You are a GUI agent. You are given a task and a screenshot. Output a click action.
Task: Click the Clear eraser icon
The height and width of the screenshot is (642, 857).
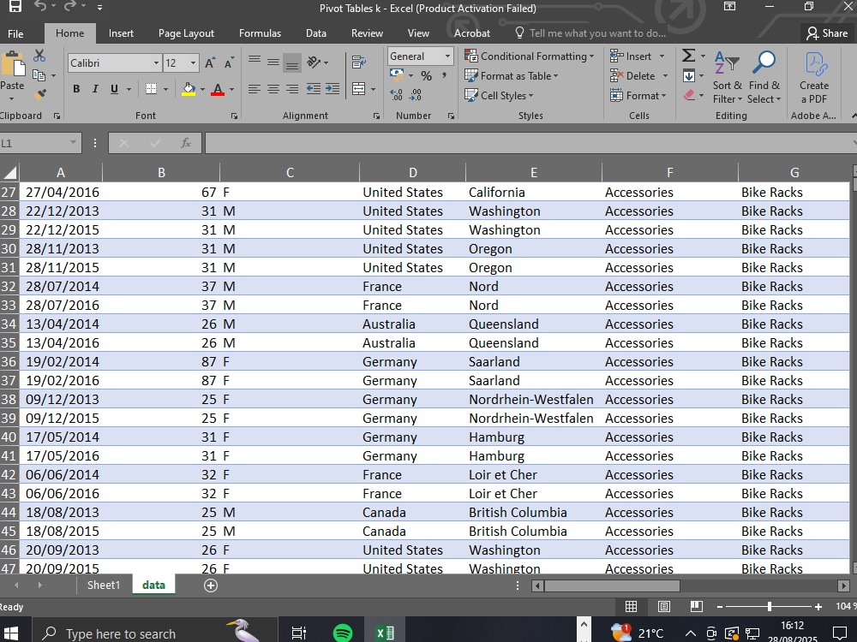[689, 95]
